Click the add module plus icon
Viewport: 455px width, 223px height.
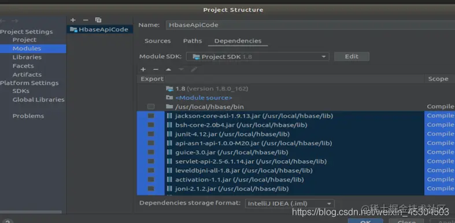[x=73, y=20]
